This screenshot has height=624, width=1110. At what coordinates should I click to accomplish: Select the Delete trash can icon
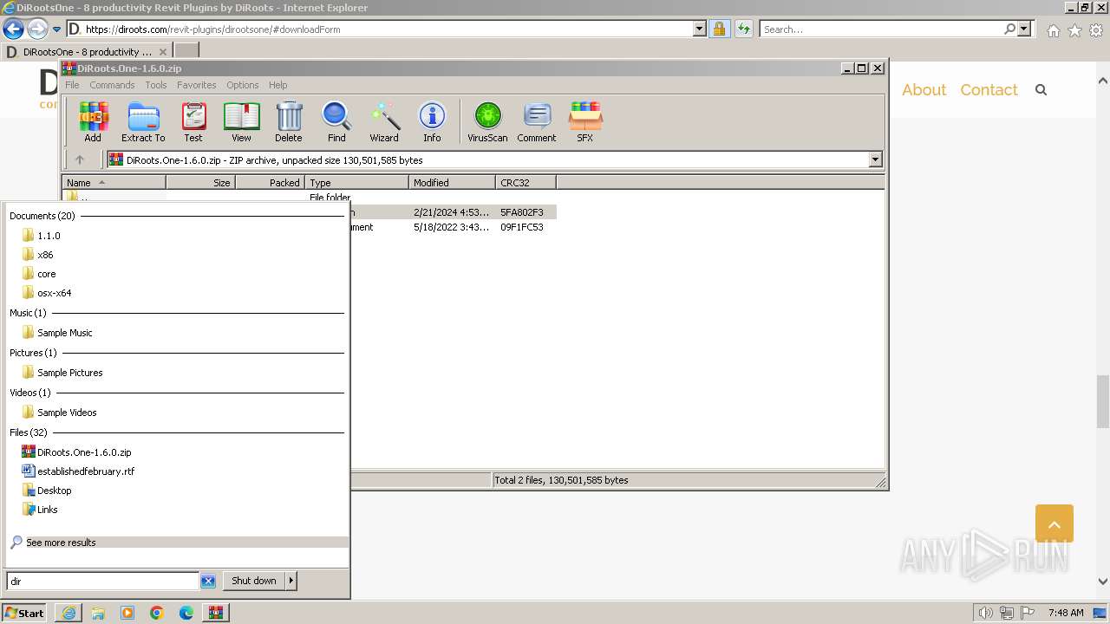coord(289,121)
